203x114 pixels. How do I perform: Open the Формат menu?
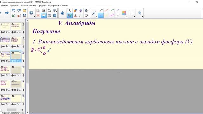coord(33,6)
